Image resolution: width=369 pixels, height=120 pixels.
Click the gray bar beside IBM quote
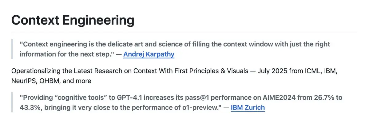pyautogui.click(x=12, y=102)
